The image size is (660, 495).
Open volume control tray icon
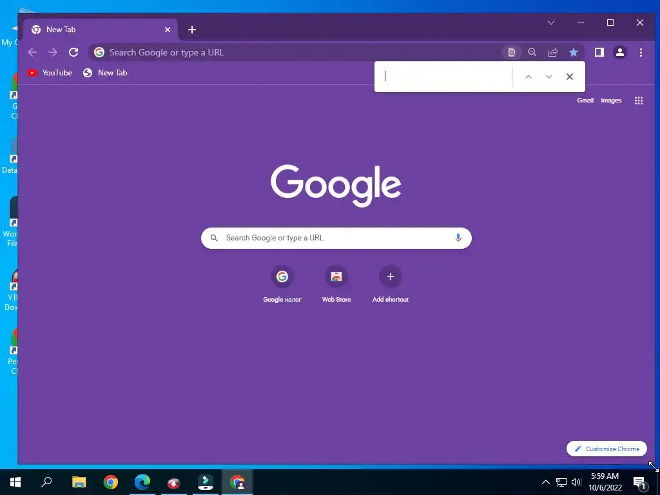tap(576, 482)
